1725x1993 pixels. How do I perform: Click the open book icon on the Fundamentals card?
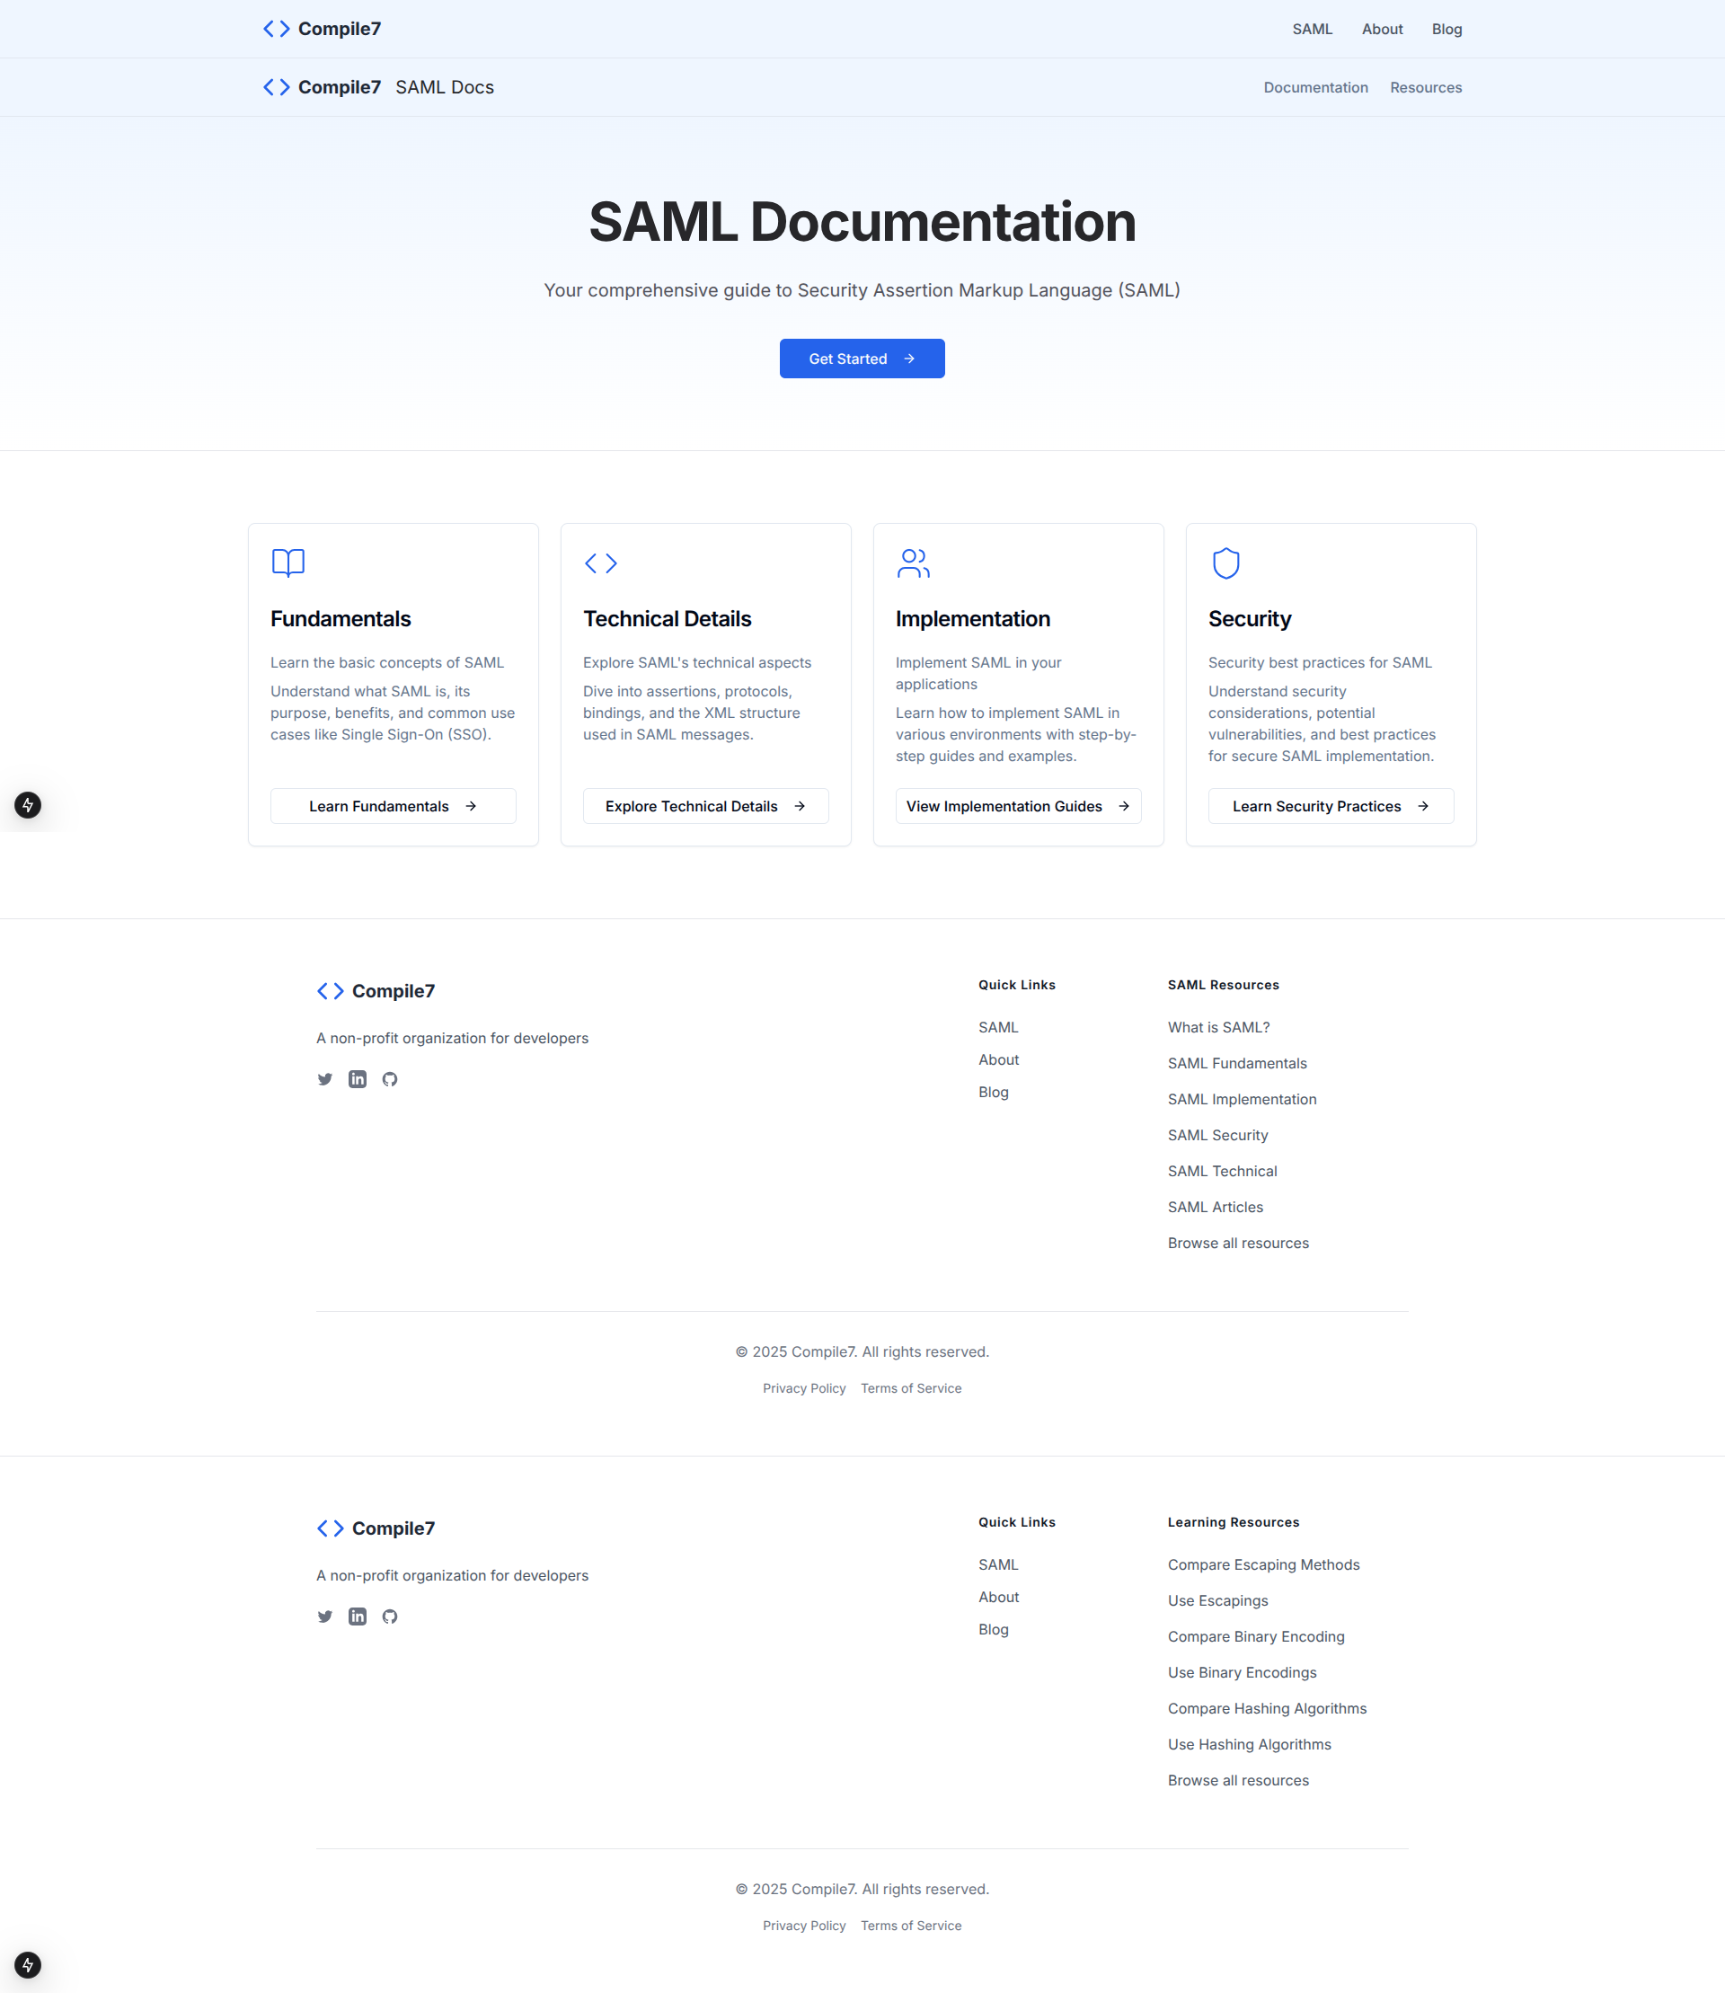click(287, 563)
